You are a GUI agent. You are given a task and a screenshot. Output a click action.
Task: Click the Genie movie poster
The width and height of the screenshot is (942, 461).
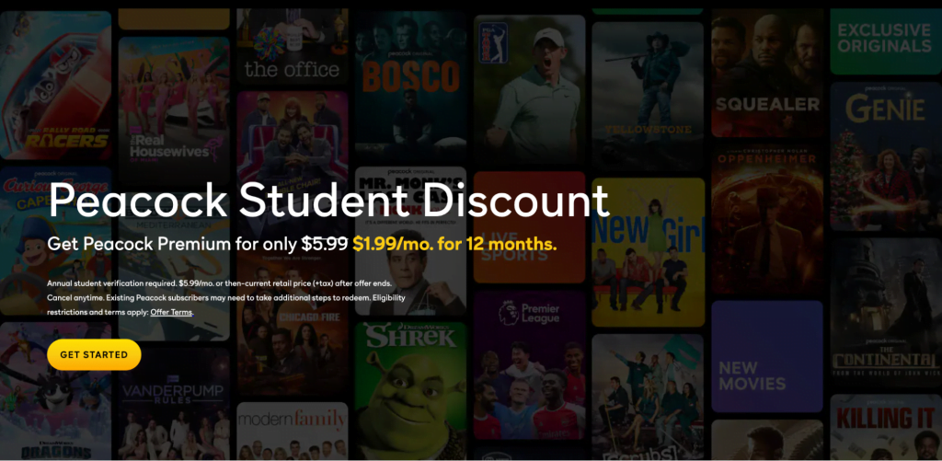[885, 156]
